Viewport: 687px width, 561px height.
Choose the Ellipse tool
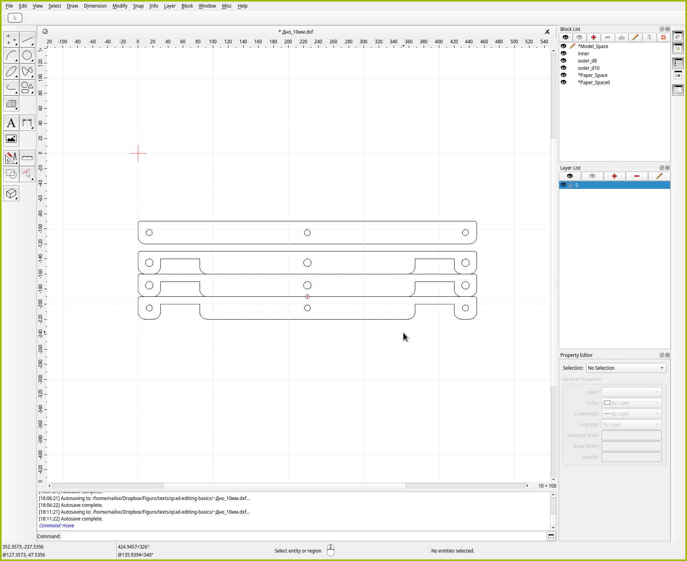pyautogui.click(x=11, y=72)
